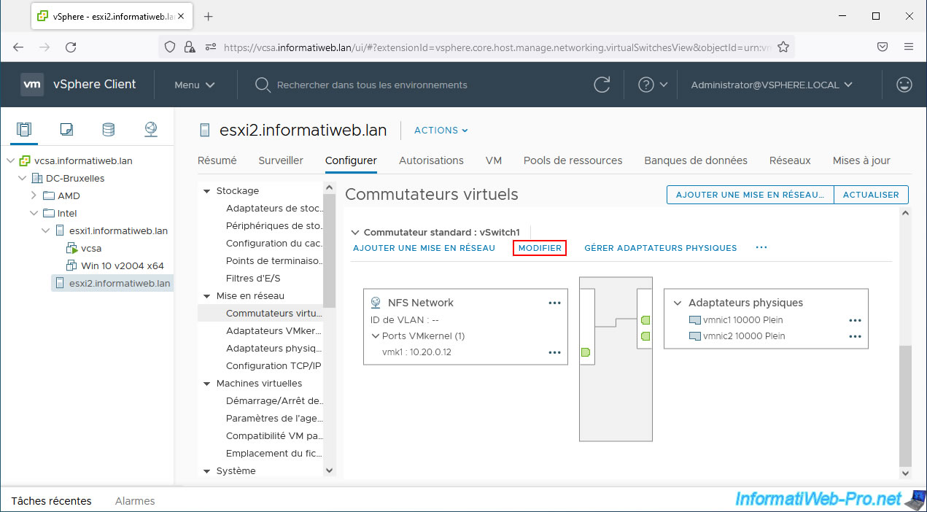Bookmark this page with the star icon

coord(783,47)
